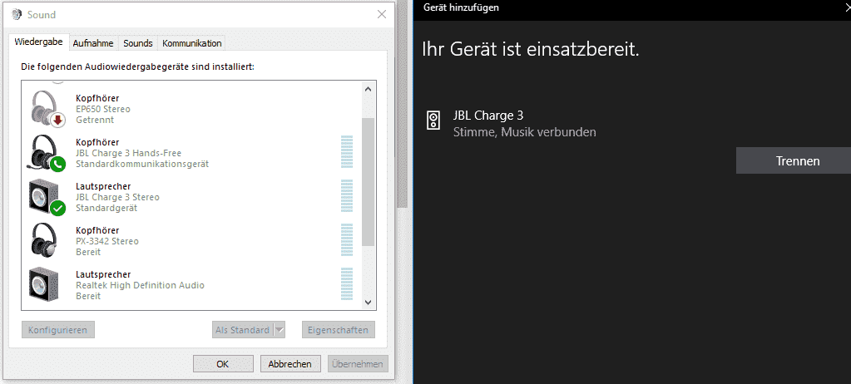Select the 'JBL Charge 3 Stereo' text
The height and width of the screenshot is (384, 851).
118,197
